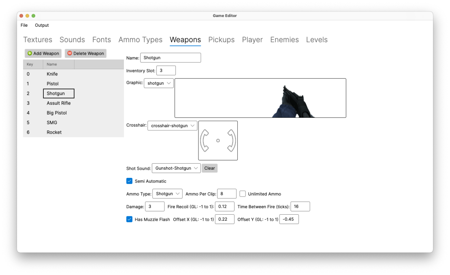Toggle the Has Muzzle Flash checkbox
Image resolution: width=450 pixels, height=275 pixels.
(130, 219)
